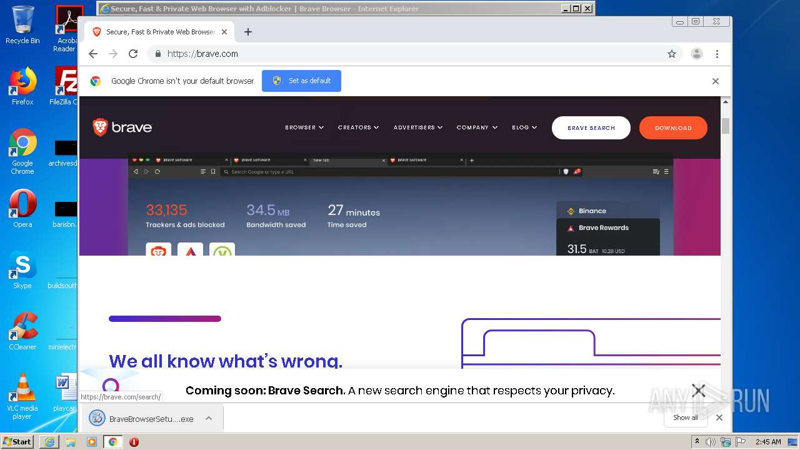Click Show all downloads
800x450 pixels.
tap(686, 417)
